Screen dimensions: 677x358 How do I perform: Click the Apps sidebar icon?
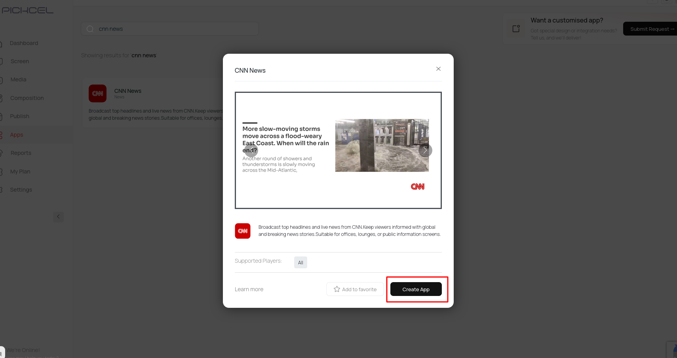point(2,134)
